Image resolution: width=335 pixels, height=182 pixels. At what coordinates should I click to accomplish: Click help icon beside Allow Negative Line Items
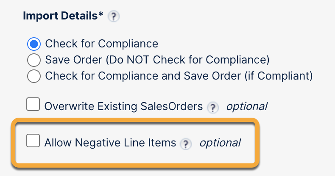click(185, 143)
